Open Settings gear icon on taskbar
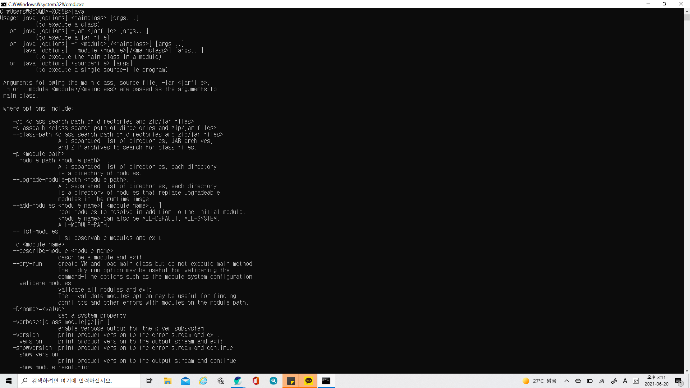 221,381
